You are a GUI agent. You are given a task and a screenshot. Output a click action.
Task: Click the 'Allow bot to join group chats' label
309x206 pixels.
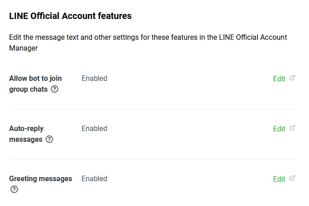pyautogui.click(x=35, y=79)
